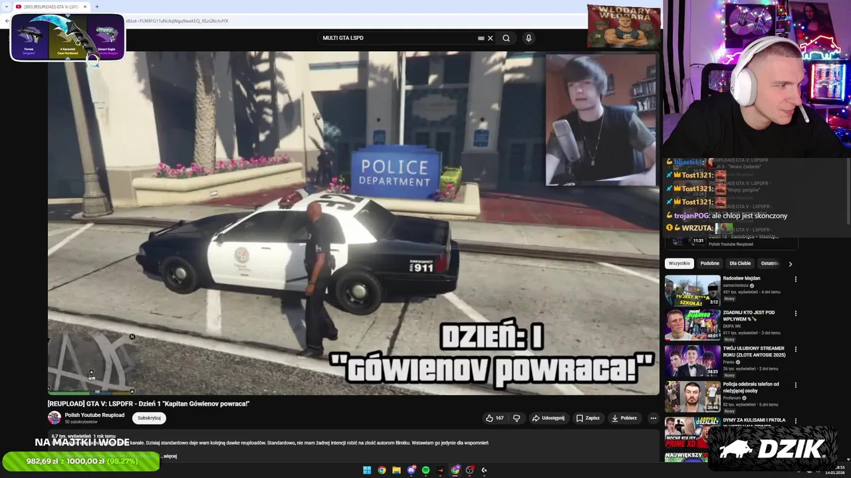Open Chrome from the taskbar
Image resolution: width=851 pixels, height=478 pixels.
click(x=382, y=470)
